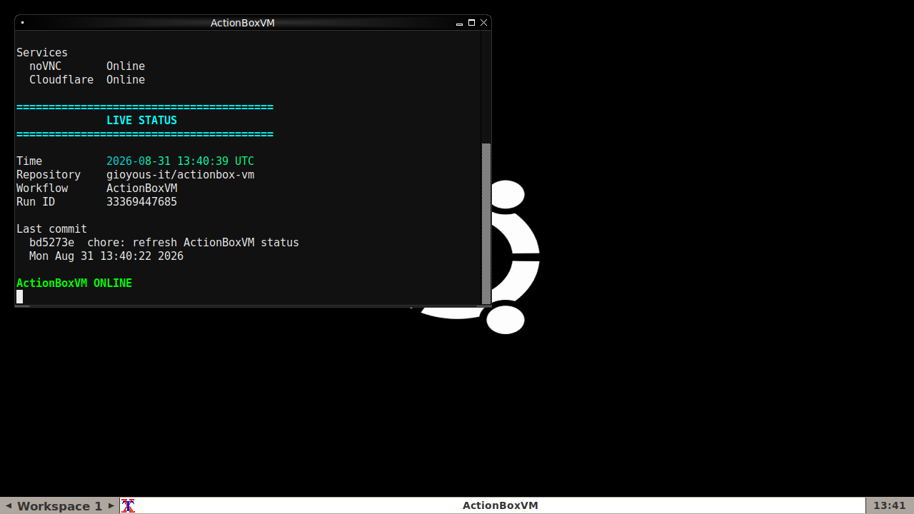
Task: Click the 13:41 clock in the toolbar
Action: pyautogui.click(x=889, y=505)
